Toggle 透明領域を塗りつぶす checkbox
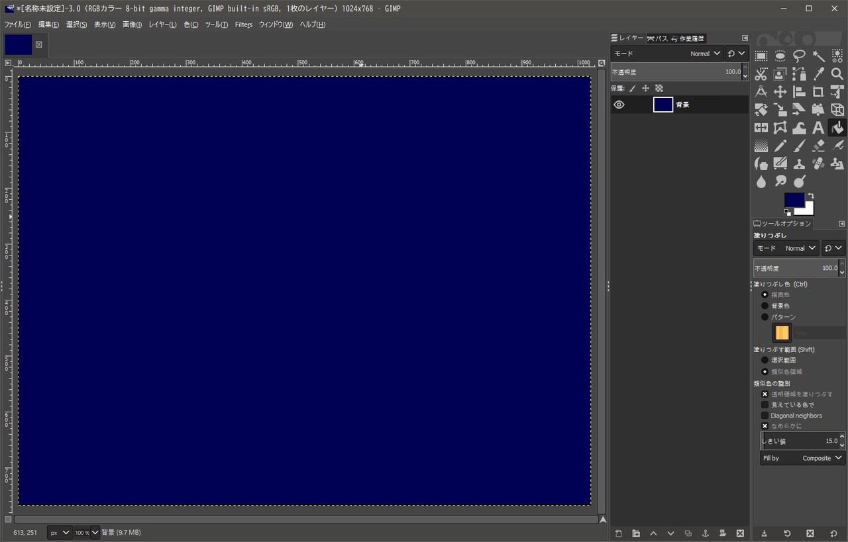848x542 pixels. [x=765, y=394]
